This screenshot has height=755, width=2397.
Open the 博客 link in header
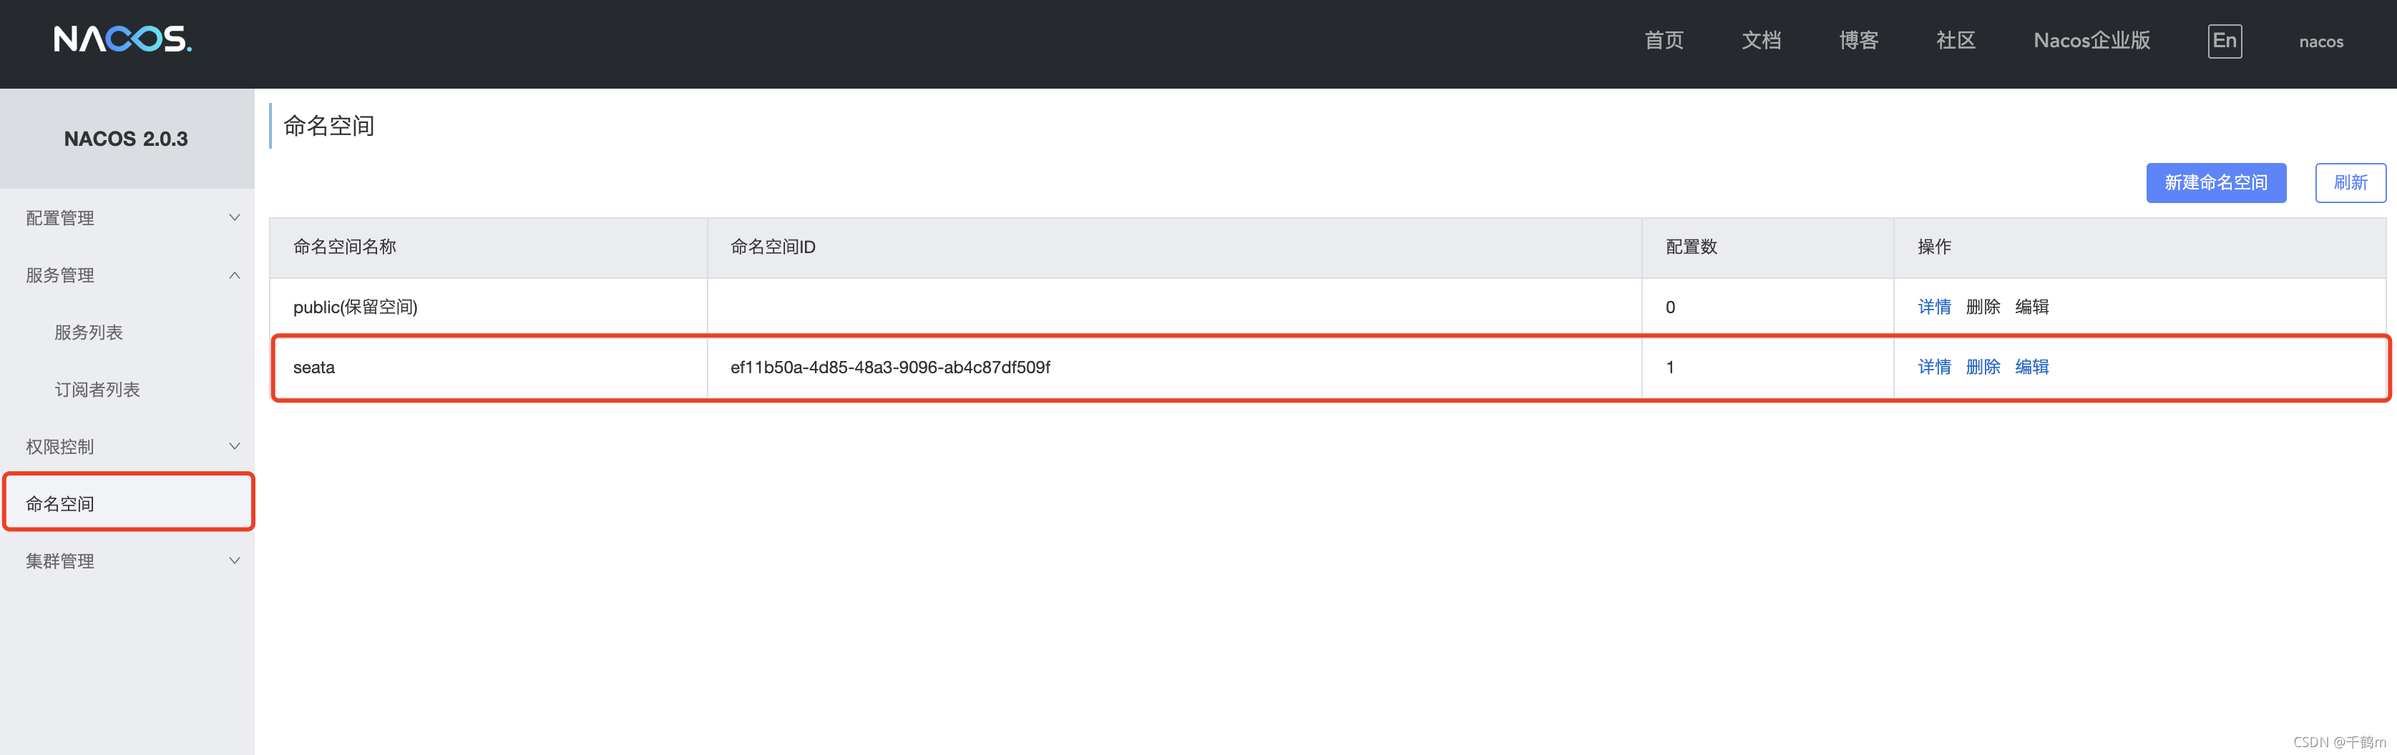tap(1858, 41)
